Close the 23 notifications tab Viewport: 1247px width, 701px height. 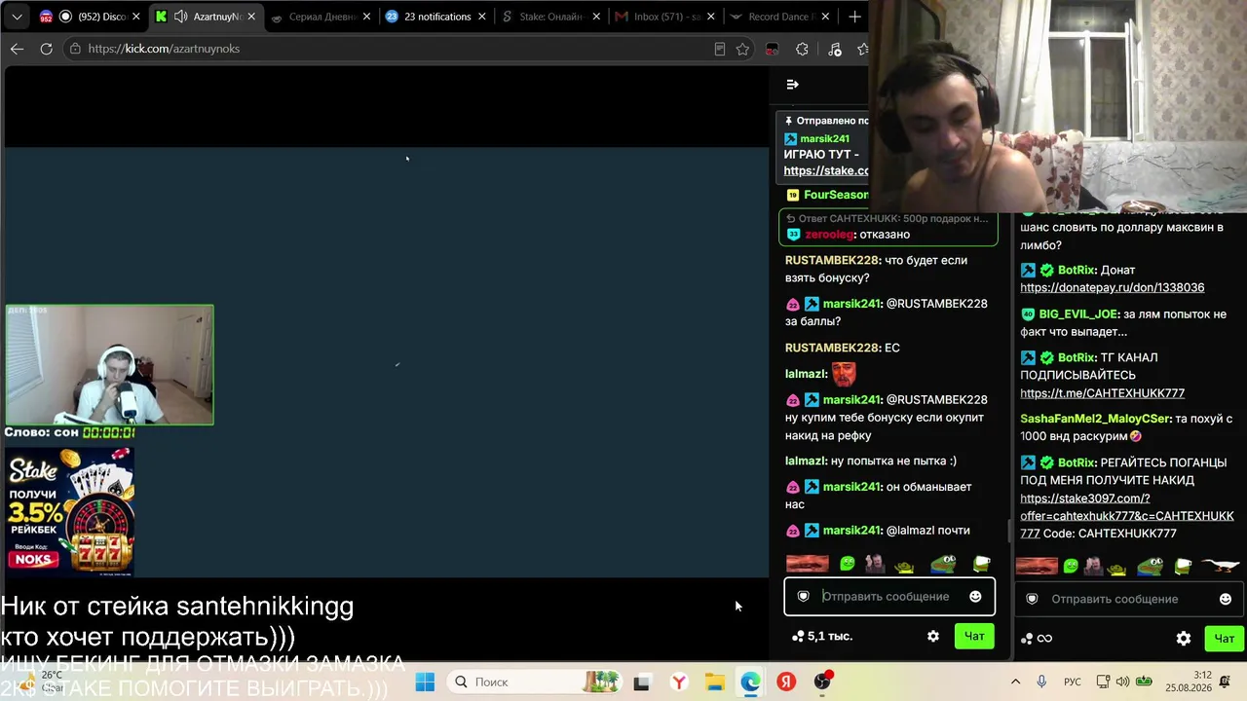point(481,17)
